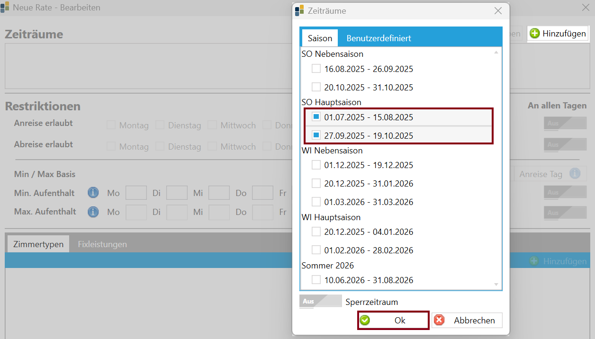Click the info icon beside Max. Aufenthalt
This screenshot has width=595, height=339.
93,212
